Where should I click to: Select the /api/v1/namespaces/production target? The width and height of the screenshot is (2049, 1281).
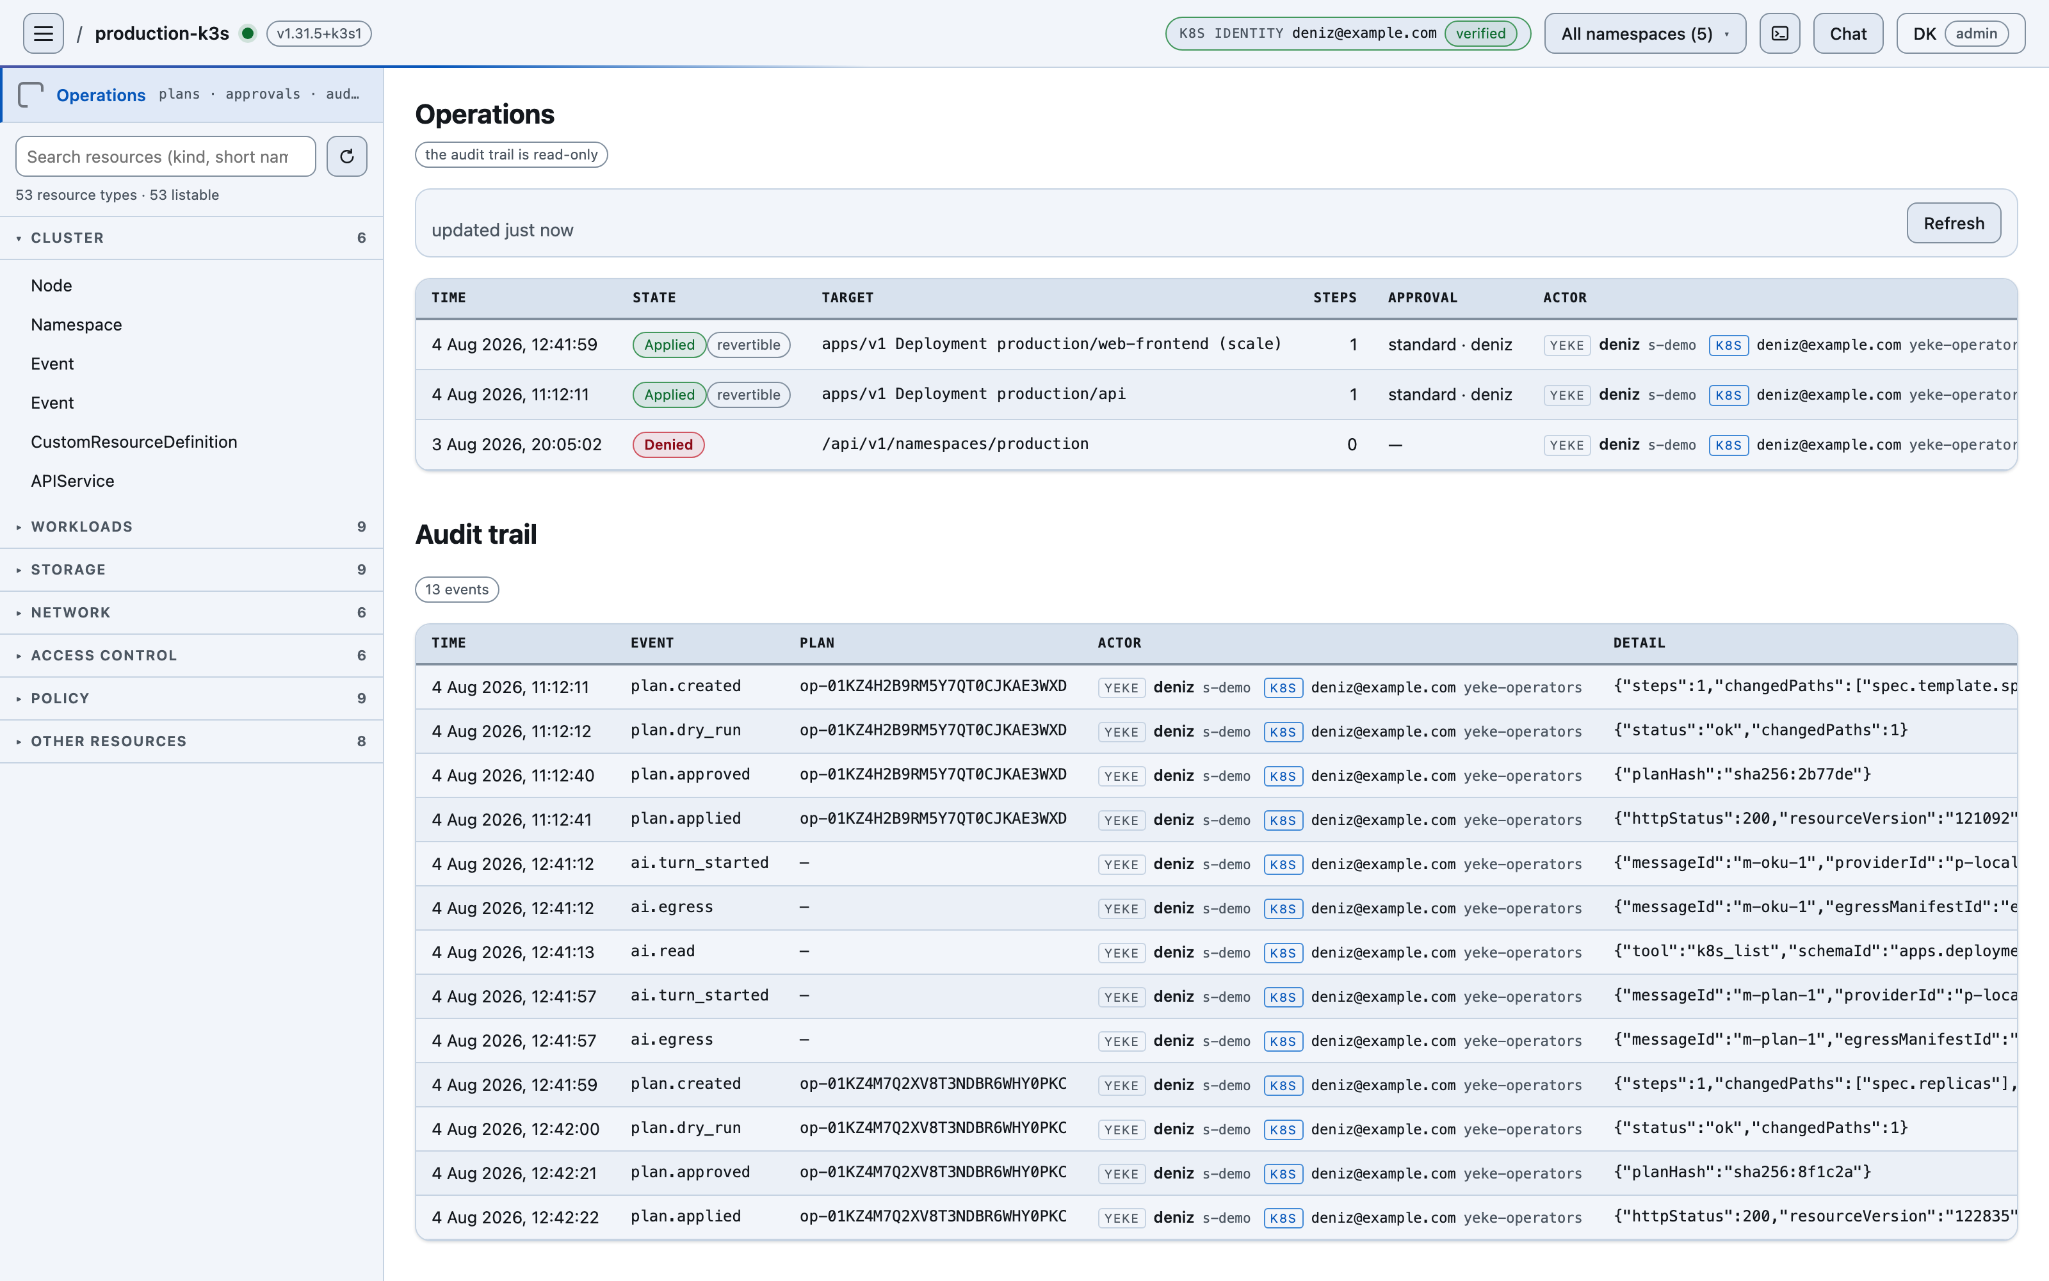coord(955,444)
